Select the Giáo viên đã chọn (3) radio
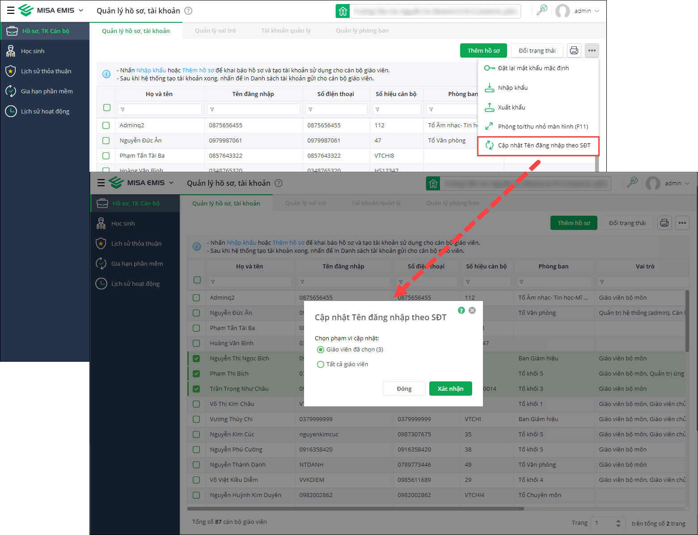Image resolution: width=698 pixels, height=535 pixels. 320,350
